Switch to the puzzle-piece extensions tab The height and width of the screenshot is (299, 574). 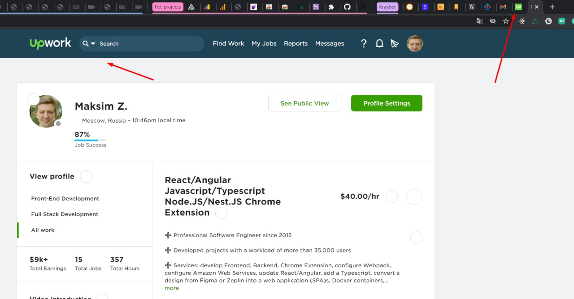click(331, 7)
